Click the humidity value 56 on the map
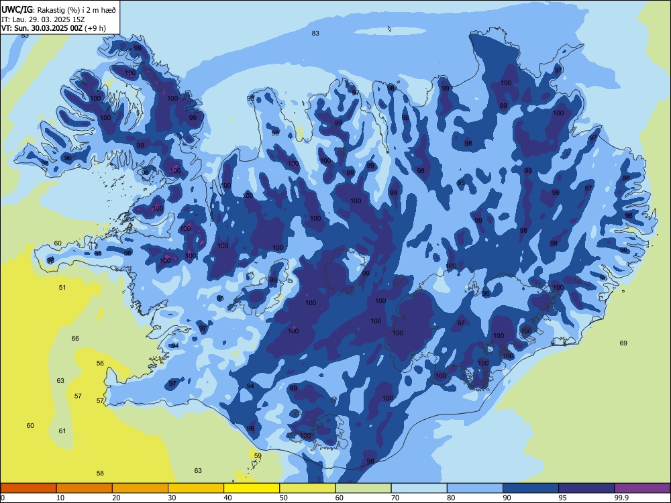Viewport: 671px width, 503px height. [x=100, y=363]
